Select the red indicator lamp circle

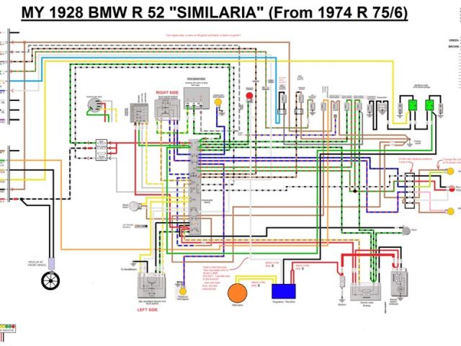tap(250, 96)
